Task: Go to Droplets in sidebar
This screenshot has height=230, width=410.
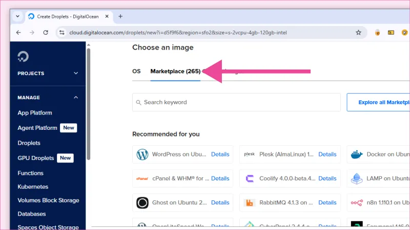Action: coord(29,143)
